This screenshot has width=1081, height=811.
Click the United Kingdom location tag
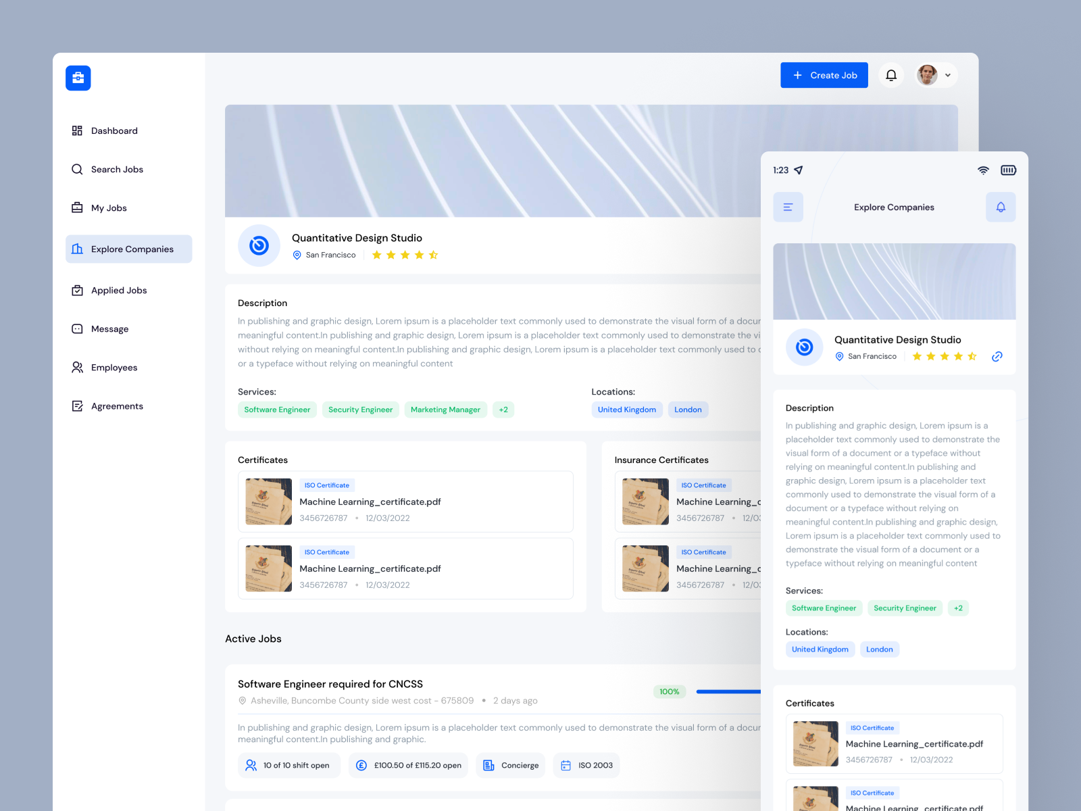(627, 410)
